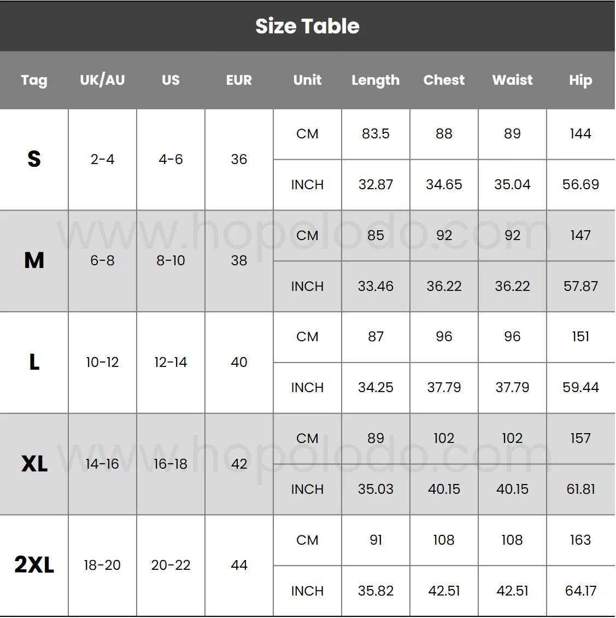Click the 35.82 length value

[x=376, y=591]
